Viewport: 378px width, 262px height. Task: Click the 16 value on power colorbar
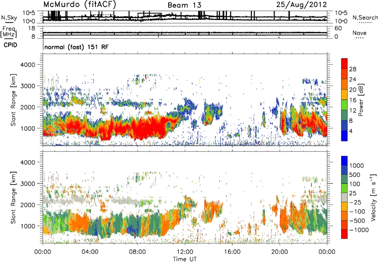click(352, 100)
